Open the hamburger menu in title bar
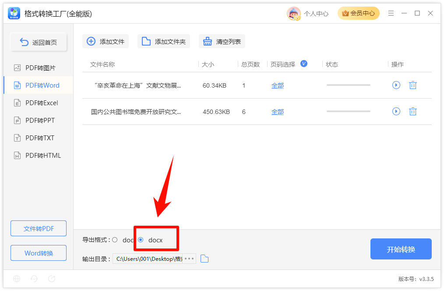Screen dimensions: 444x291 tap(391, 13)
